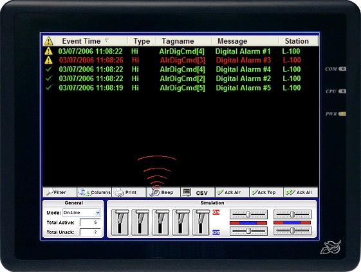361x272 pixels.
Task: Acknowledge all alarms with Ack All
Action: (x=301, y=192)
